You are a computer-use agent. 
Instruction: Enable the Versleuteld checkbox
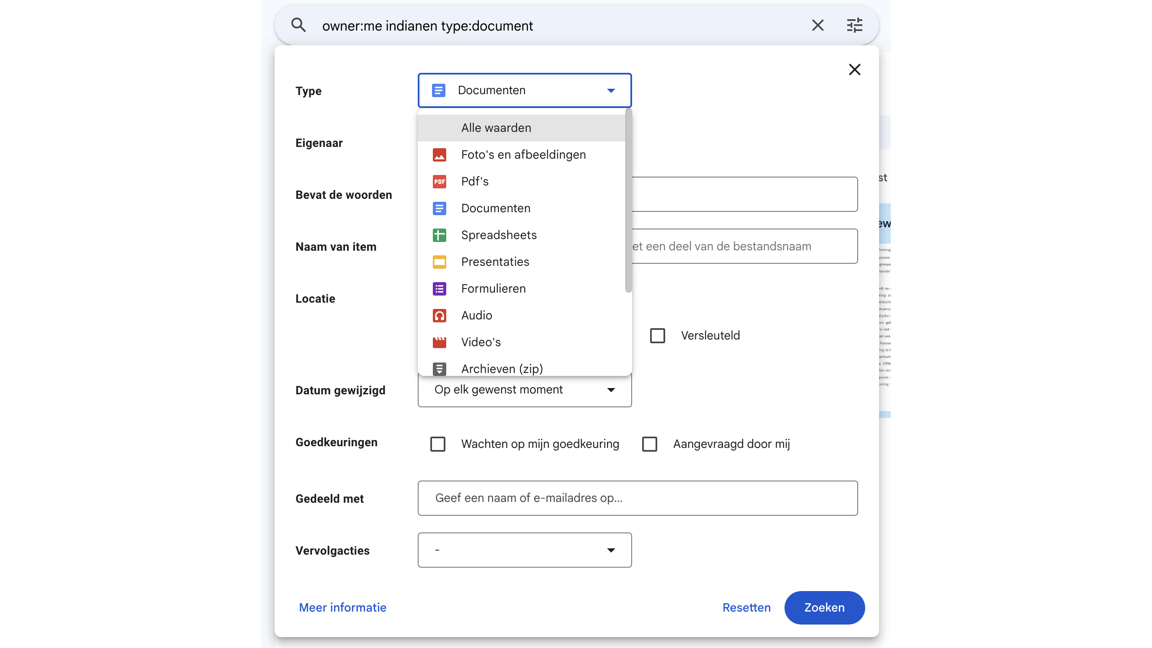[657, 335]
